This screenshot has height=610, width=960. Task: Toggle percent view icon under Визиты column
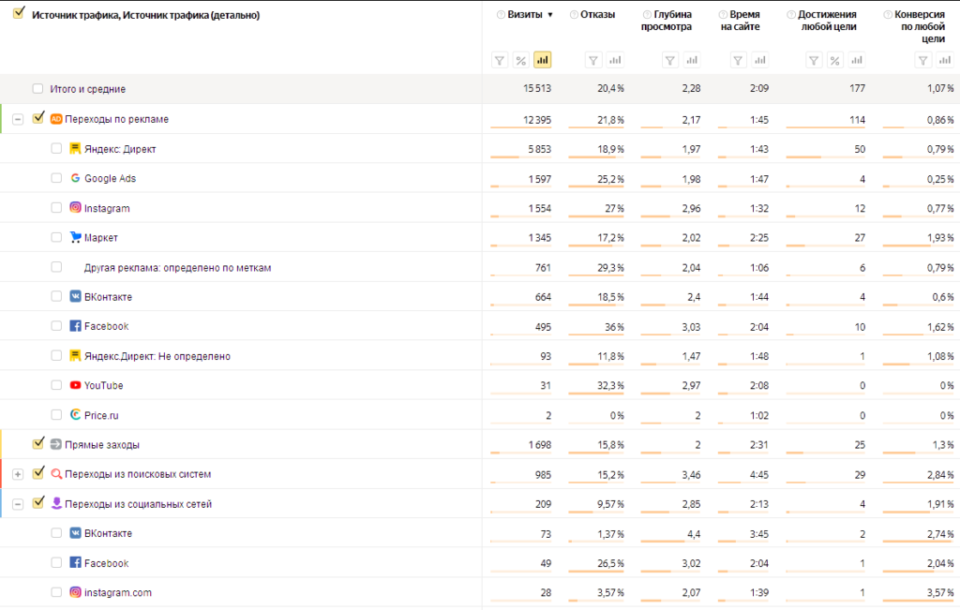[520, 60]
